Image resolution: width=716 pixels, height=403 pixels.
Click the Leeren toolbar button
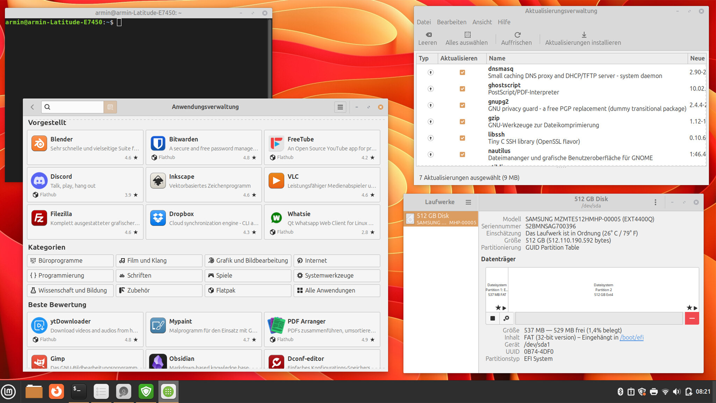pos(428,39)
